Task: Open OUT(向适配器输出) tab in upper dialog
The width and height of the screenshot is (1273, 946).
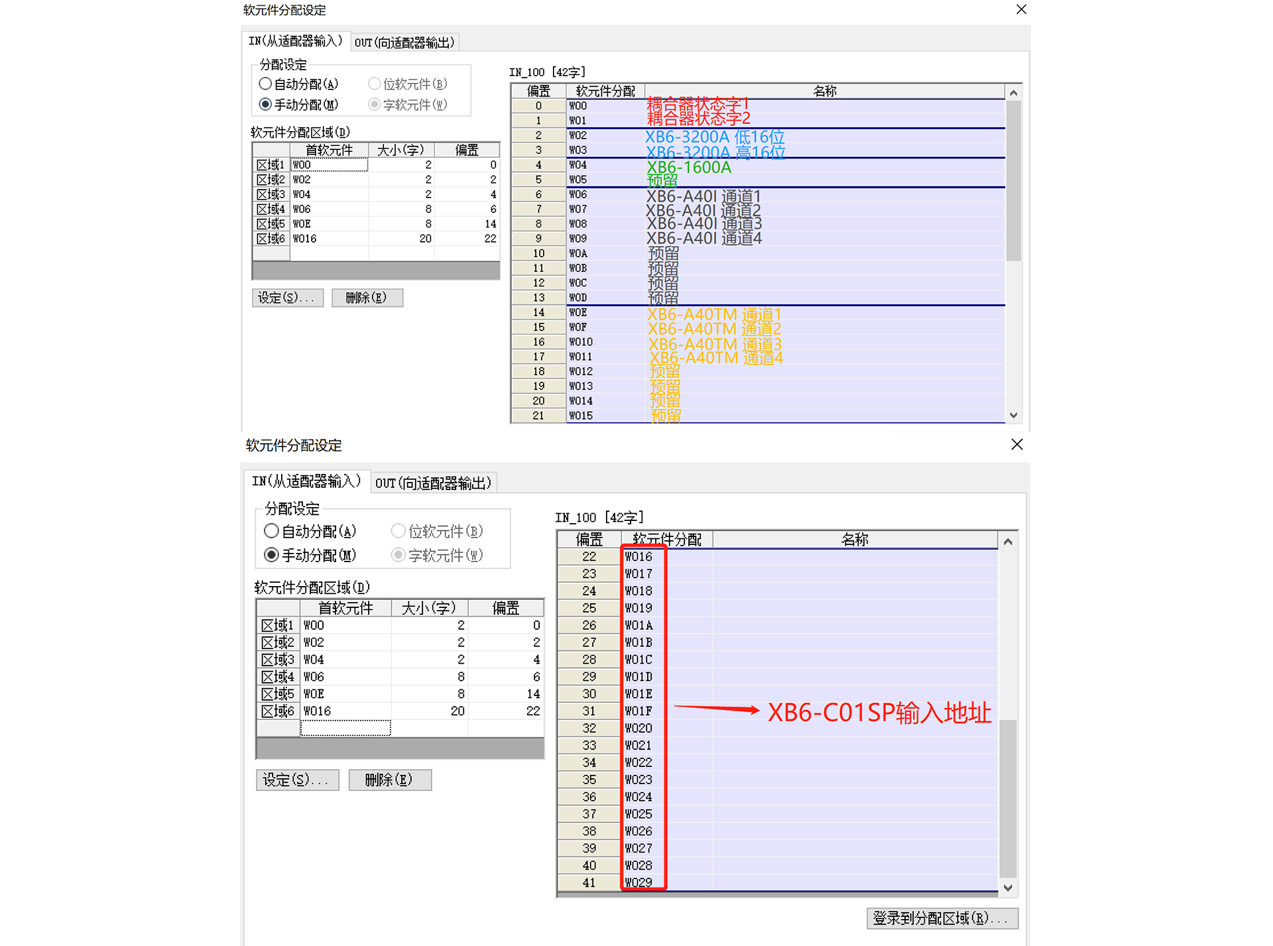Action: 404,42
